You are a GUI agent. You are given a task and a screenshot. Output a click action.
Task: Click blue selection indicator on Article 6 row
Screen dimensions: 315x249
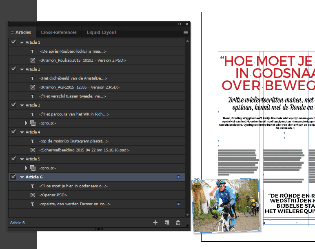click(178, 177)
